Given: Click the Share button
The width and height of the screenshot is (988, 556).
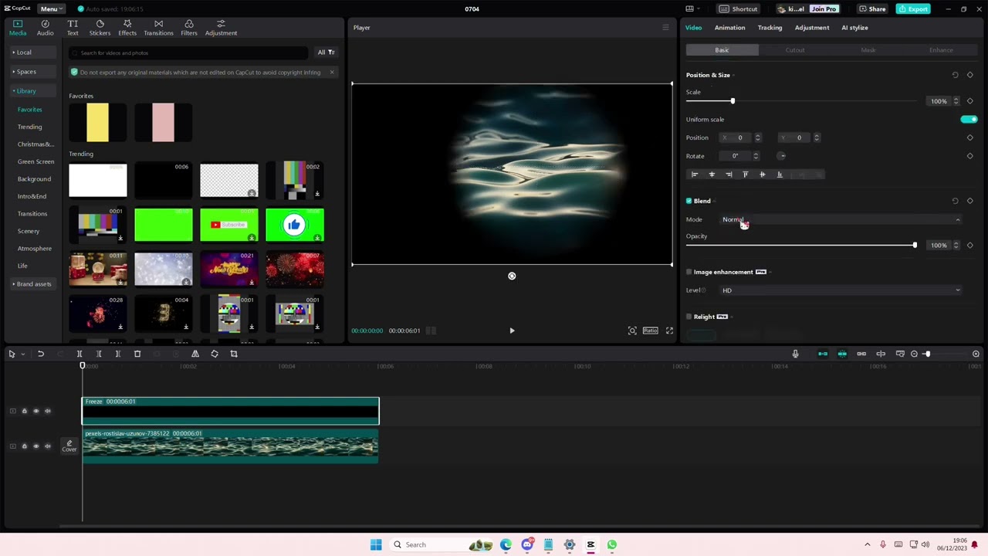Looking at the screenshot, I should [873, 9].
